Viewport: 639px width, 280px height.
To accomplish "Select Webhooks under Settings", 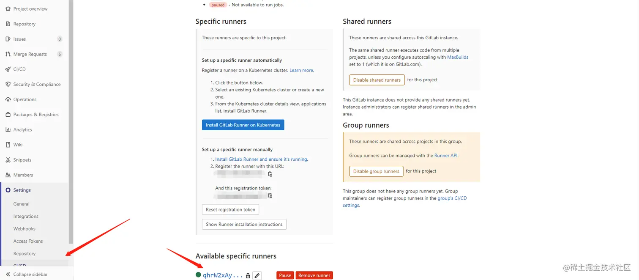I will (25, 229).
